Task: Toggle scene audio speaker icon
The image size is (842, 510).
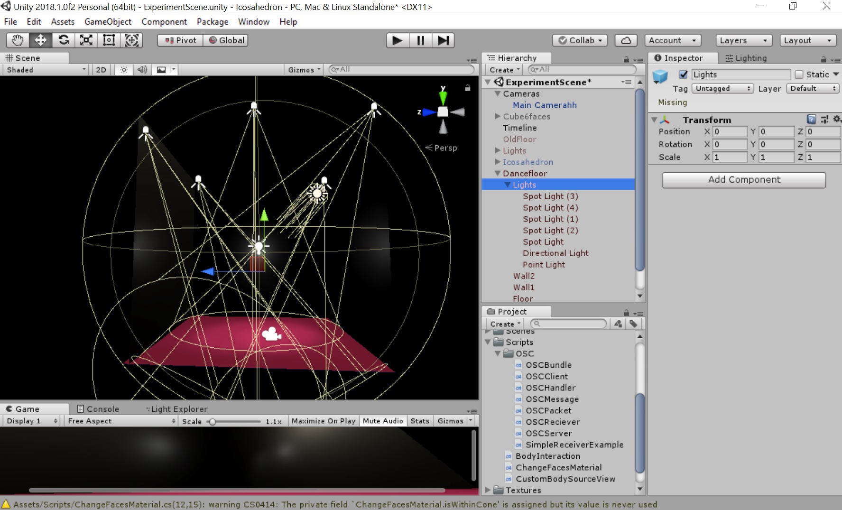Action: click(142, 70)
